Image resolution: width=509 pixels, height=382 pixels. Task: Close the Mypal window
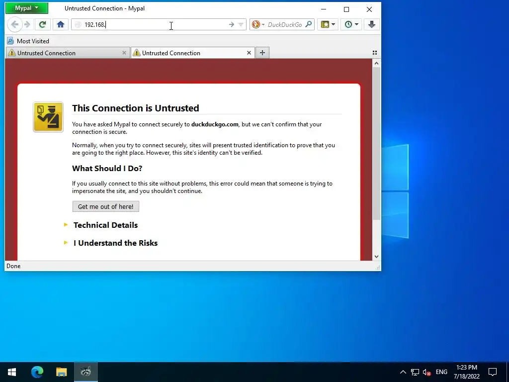(369, 9)
